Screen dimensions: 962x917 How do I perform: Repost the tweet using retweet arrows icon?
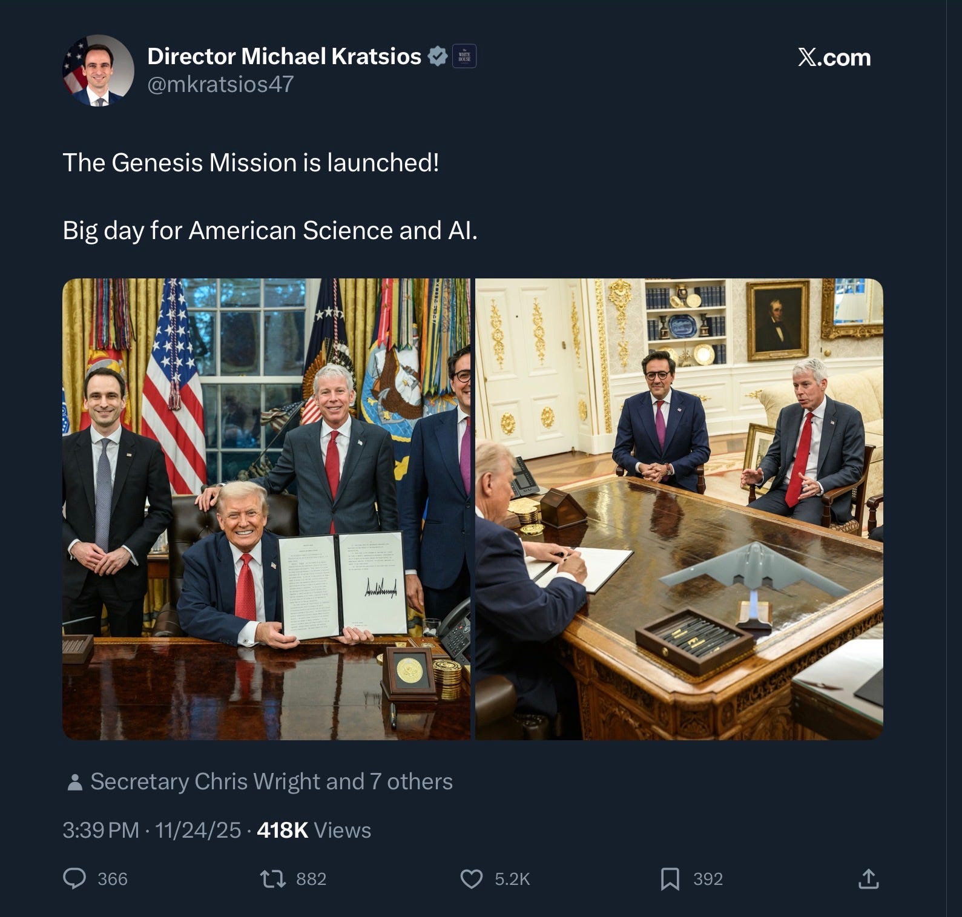[x=272, y=878]
